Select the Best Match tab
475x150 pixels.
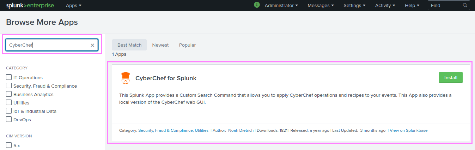pos(129,45)
